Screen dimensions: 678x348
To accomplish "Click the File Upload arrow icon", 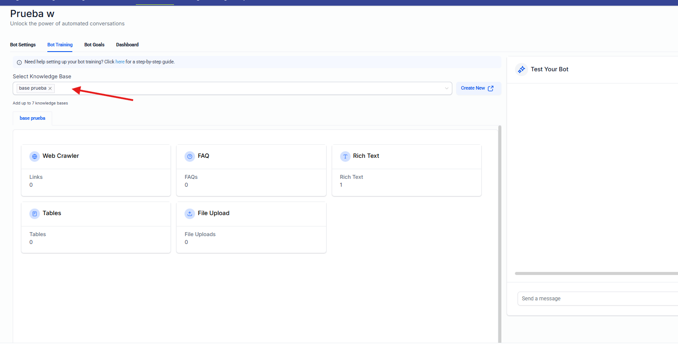I will click(x=190, y=213).
